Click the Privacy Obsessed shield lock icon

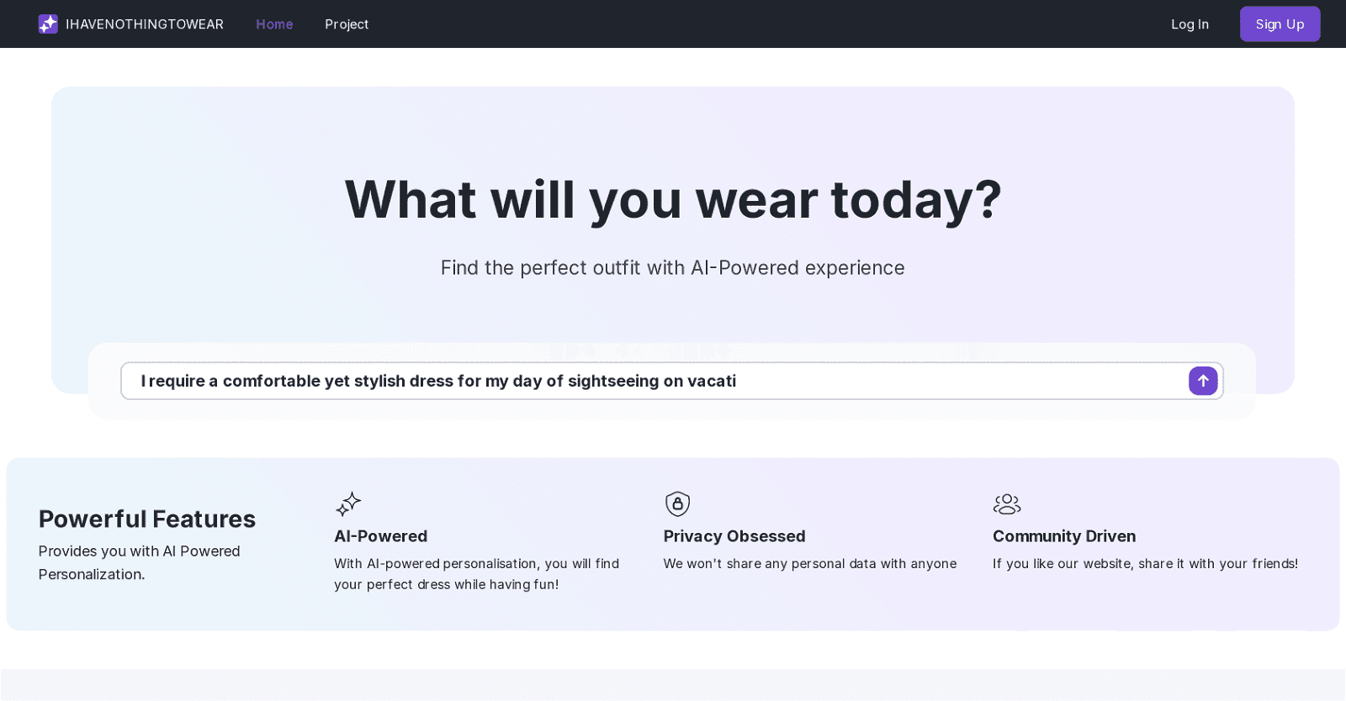click(x=677, y=504)
